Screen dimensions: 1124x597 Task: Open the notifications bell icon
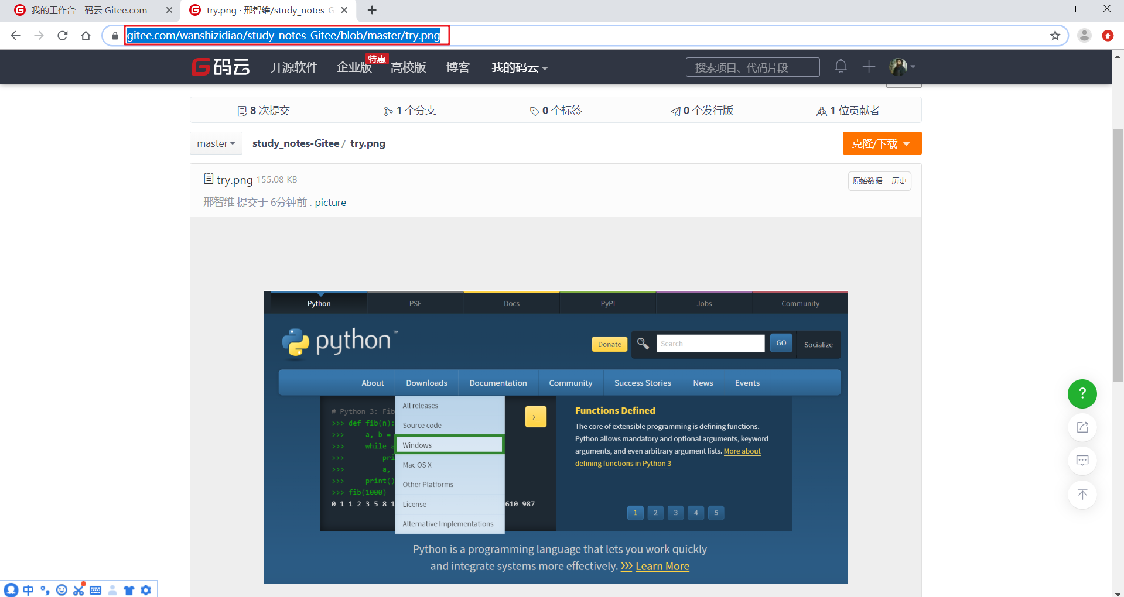[841, 66]
